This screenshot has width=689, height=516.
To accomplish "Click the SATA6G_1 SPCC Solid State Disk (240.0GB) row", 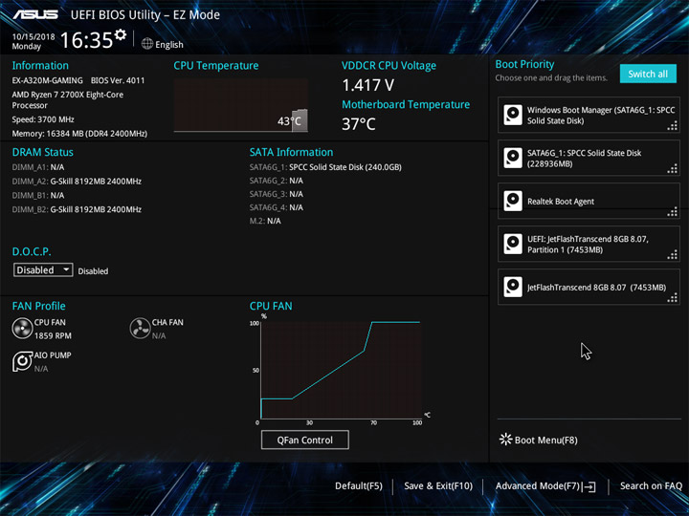I will [325, 167].
